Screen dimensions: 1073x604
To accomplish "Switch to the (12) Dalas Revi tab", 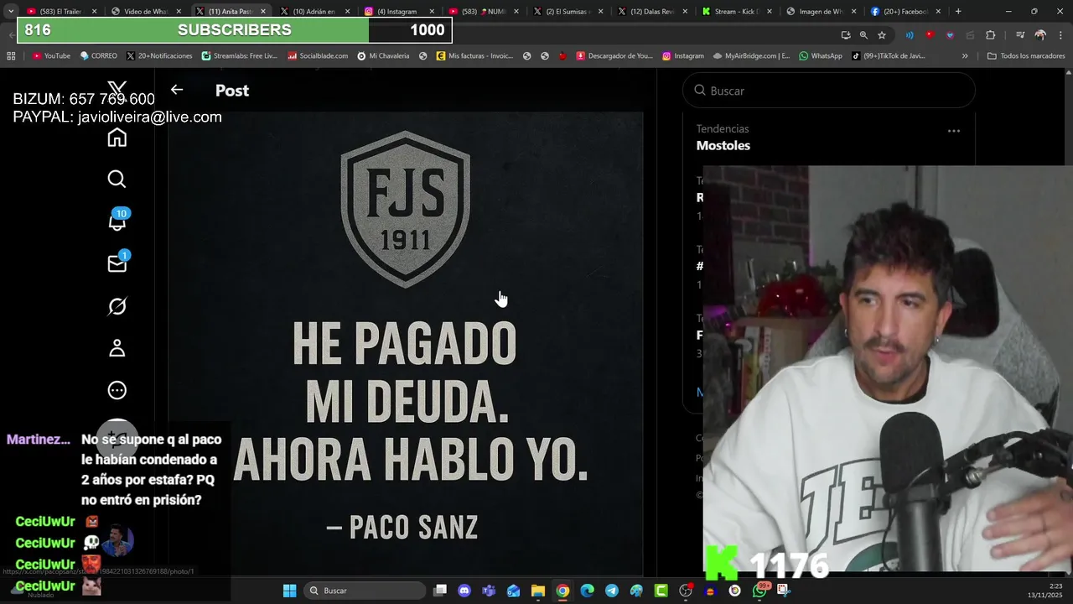I will point(651,12).
